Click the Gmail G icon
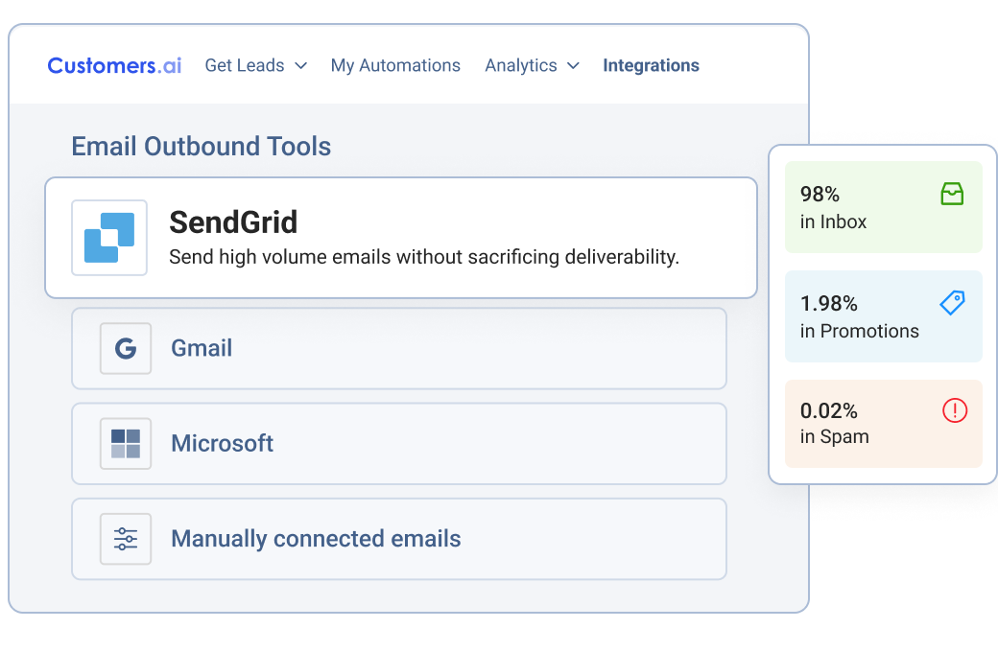This screenshot has height=652, width=998. (x=126, y=348)
